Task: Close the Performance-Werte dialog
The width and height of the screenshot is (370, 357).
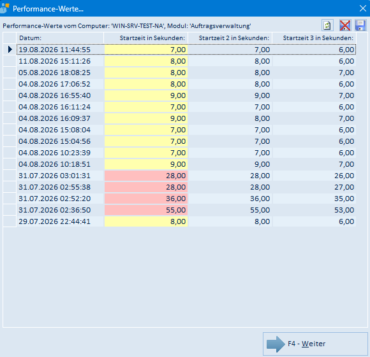Action: pyautogui.click(x=363, y=8)
